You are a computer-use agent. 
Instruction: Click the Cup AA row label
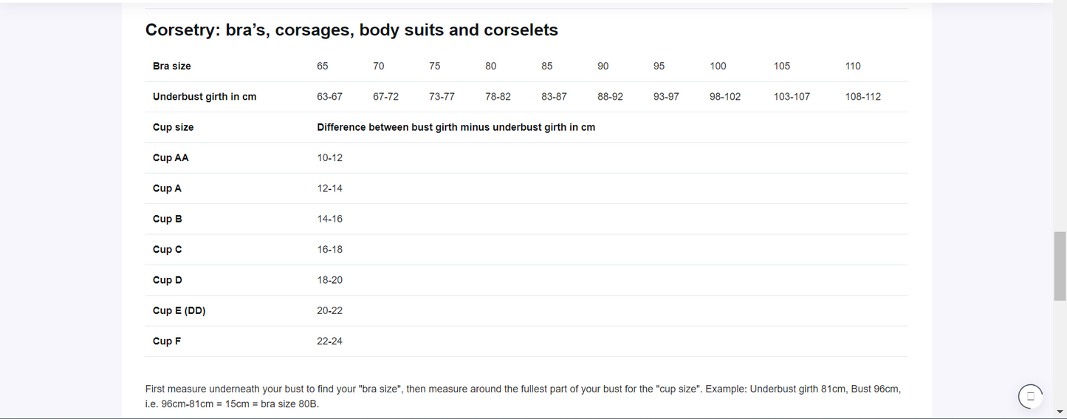click(171, 157)
